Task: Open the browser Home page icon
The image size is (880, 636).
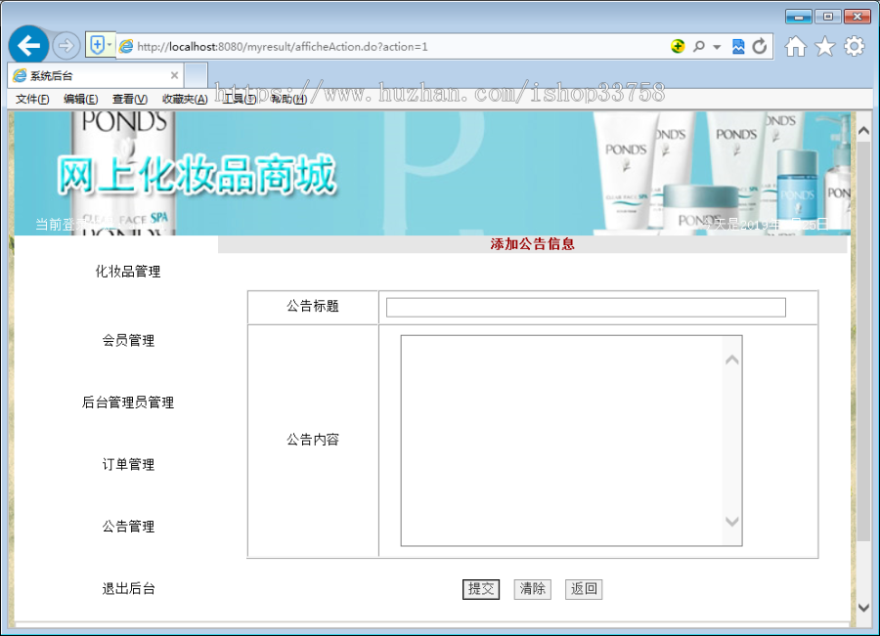Action: pyautogui.click(x=796, y=45)
